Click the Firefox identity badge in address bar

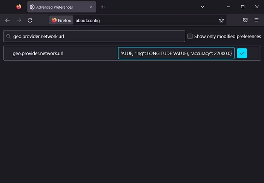tap(61, 20)
